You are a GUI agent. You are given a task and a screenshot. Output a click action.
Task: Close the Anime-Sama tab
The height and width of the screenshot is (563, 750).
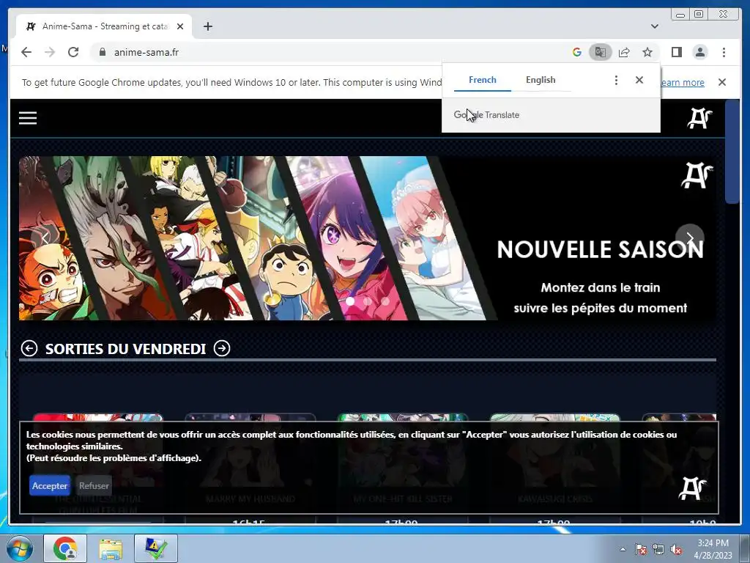point(180,26)
